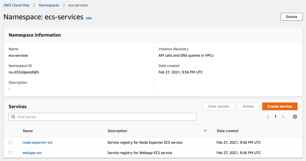Go to the Namespaces breadcrumb

[x=49, y=5]
